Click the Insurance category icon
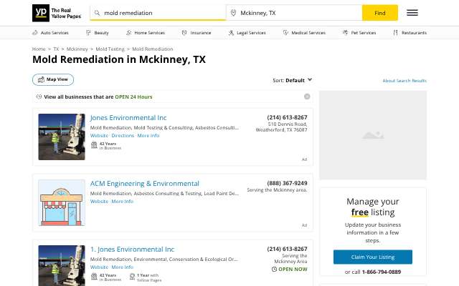The height and width of the screenshot is (286, 459). pos(184,33)
